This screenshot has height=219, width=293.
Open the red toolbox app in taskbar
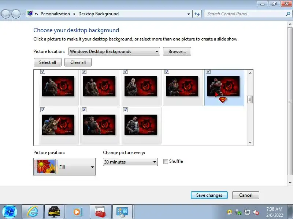point(100,212)
